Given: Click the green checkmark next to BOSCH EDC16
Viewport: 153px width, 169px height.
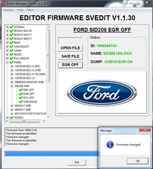Looking at the screenshot, I should [11, 31].
